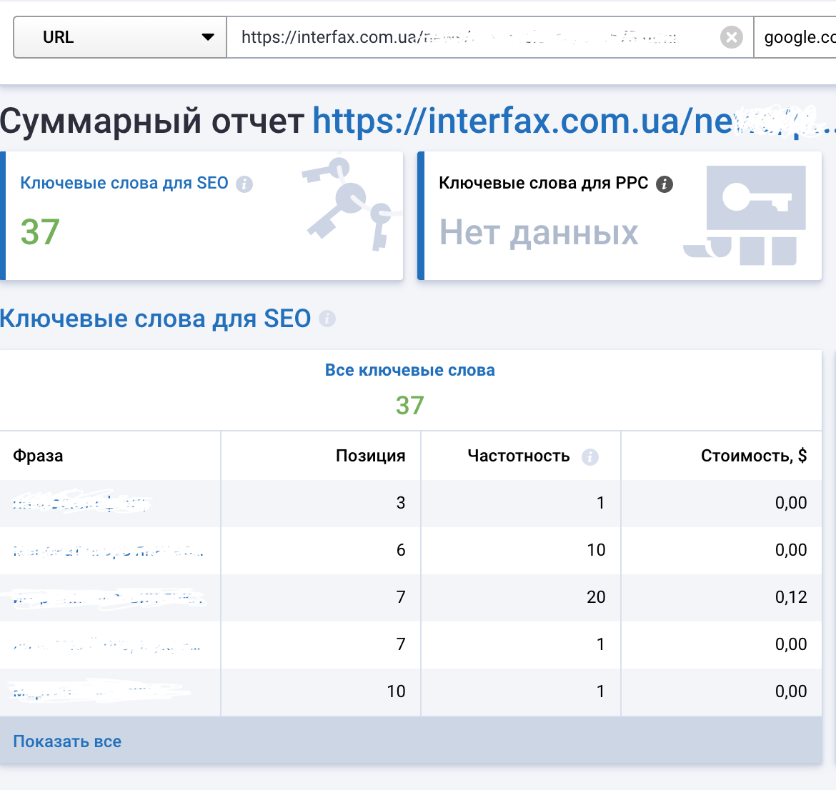Click the green 37 count in the SEO card
This screenshot has width=836, height=790.
coord(40,232)
